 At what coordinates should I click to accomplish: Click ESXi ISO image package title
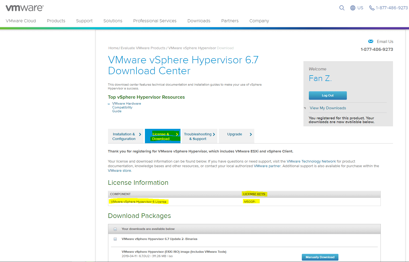pos(174,252)
